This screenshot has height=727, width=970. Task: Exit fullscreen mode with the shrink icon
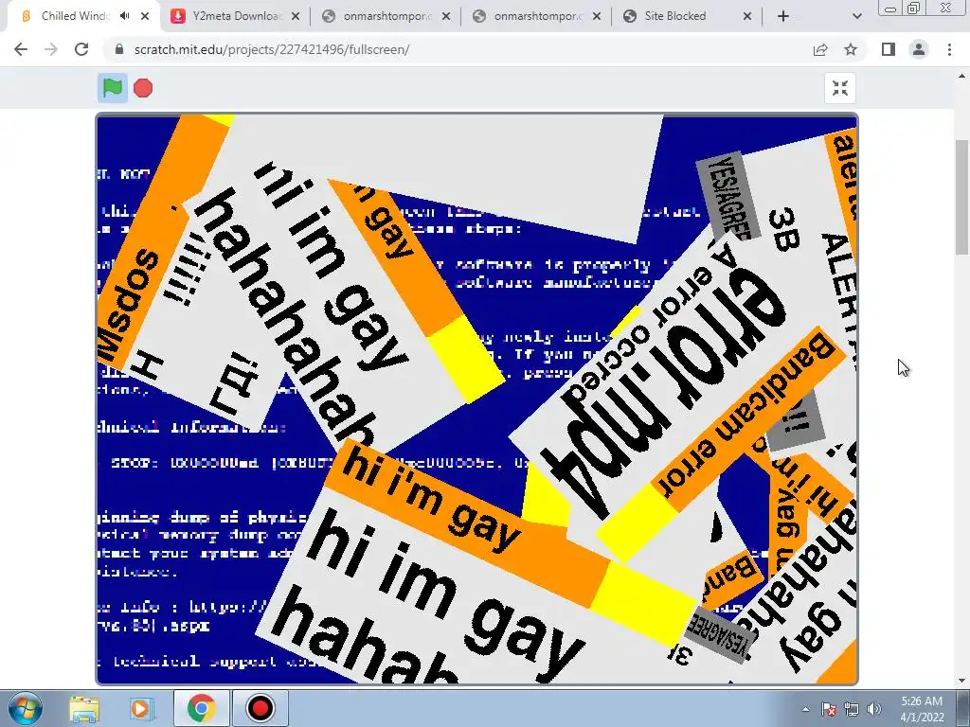[840, 88]
